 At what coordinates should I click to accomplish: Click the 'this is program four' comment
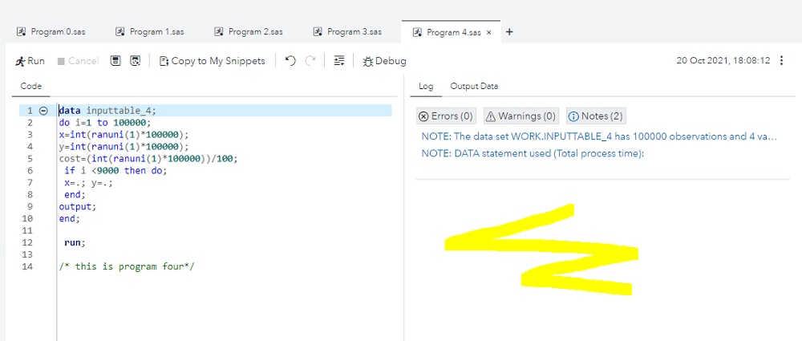(x=127, y=266)
